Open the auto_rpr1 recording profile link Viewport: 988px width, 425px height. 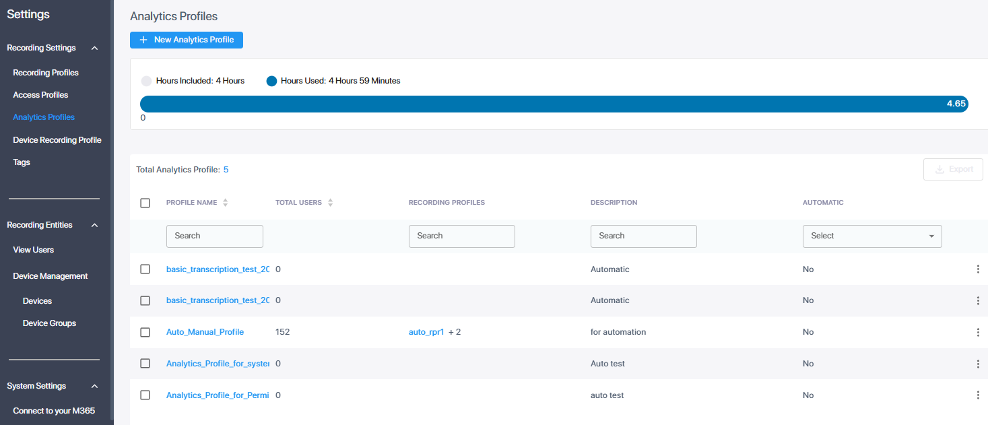pos(426,332)
